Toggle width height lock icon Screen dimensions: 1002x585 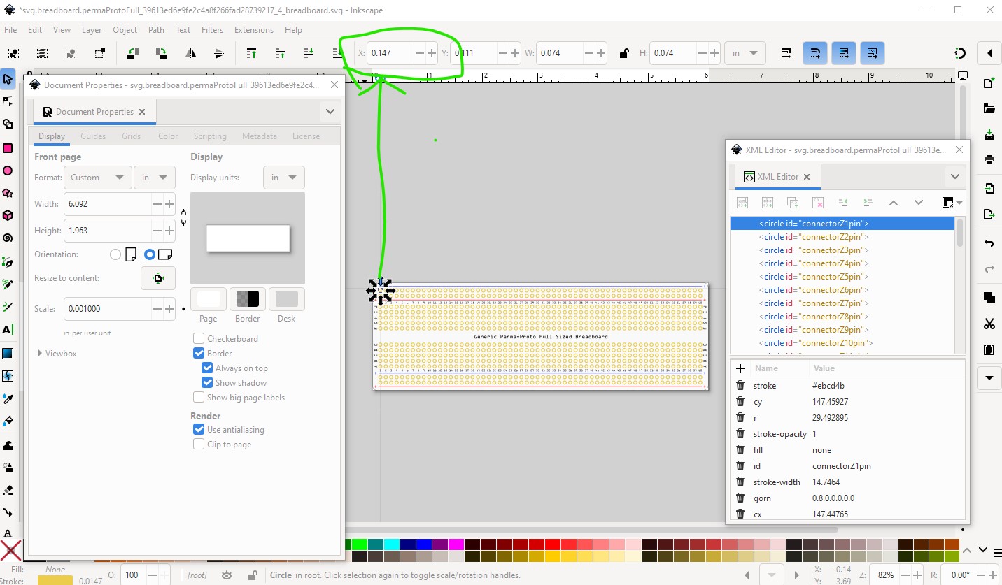point(624,53)
